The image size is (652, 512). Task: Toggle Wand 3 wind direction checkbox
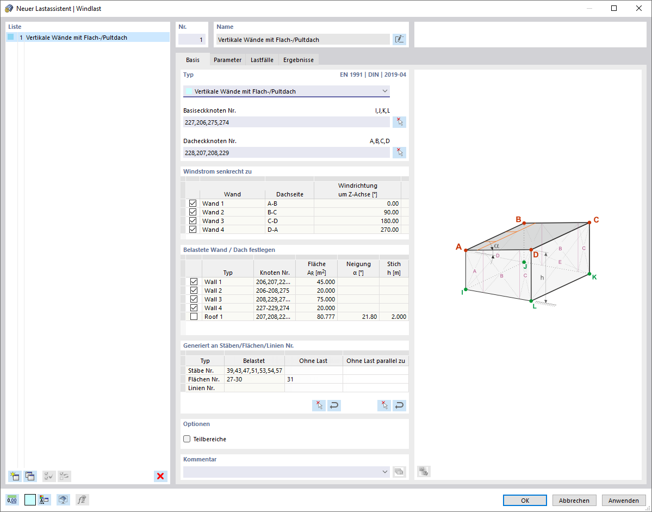pos(193,221)
